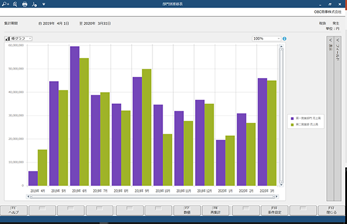347x224 pixels.
Task: Click the blue info icon beside zoom
Action: [284, 38]
